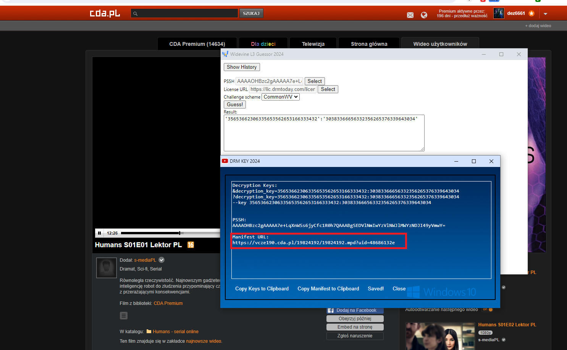Click the przedłuż ważność premium link

tap(471, 16)
